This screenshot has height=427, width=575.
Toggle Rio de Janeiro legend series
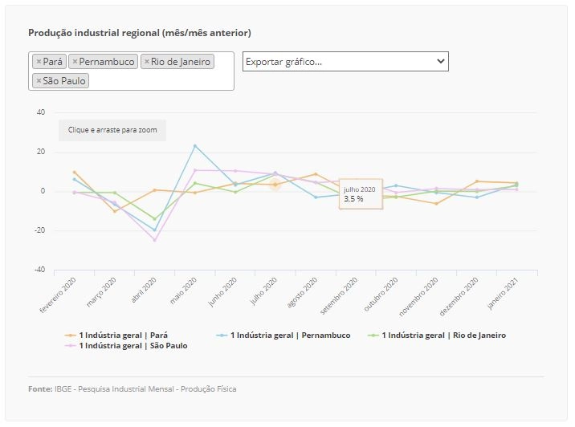(444, 335)
